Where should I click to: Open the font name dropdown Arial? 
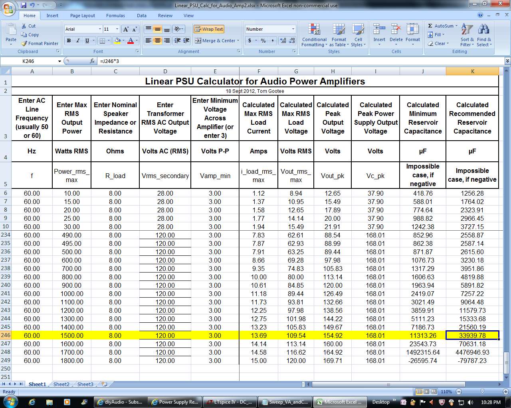click(100, 29)
